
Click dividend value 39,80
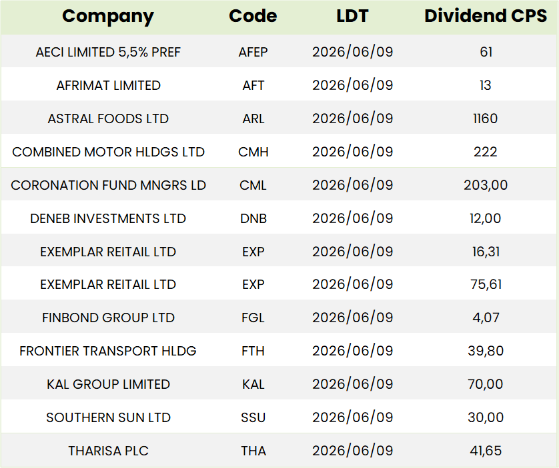click(x=486, y=351)
